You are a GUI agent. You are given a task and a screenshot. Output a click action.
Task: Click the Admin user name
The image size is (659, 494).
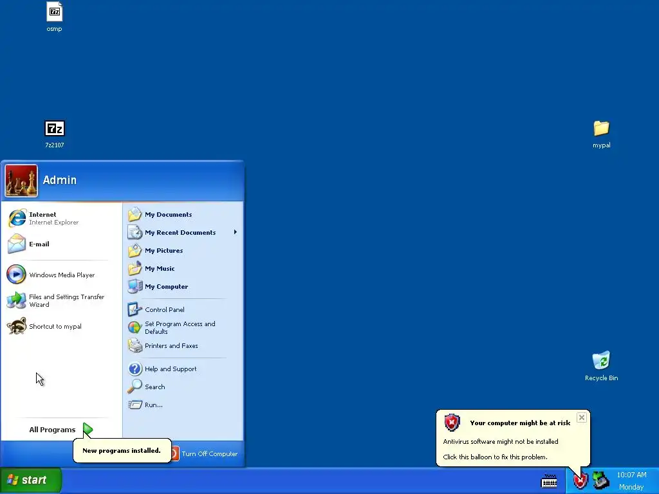click(x=60, y=180)
